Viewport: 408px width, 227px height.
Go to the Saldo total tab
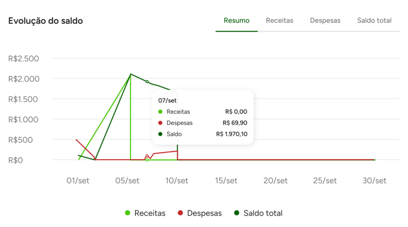point(374,20)
